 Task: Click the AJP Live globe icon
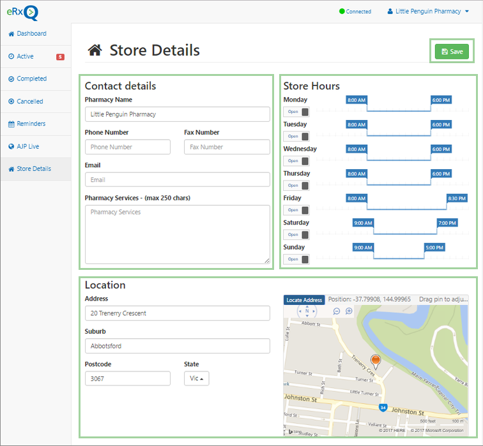click(x=11, y=146)
